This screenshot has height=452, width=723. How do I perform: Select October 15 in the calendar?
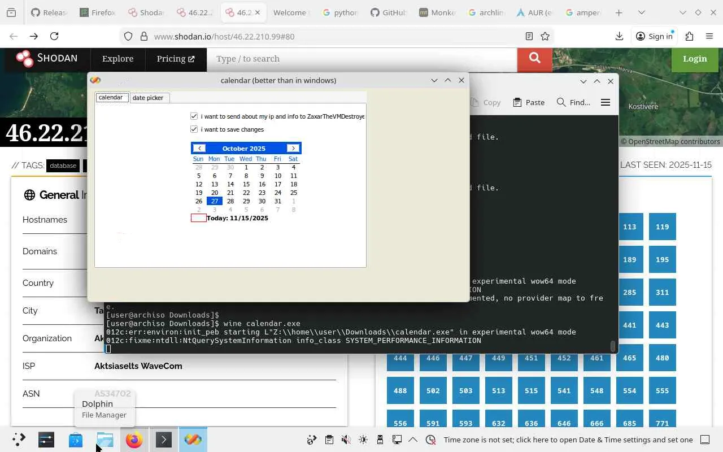click(246, 184)
